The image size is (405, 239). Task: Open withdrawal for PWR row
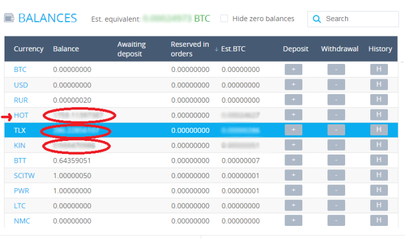pyautogui.click(x=336, y=191)
